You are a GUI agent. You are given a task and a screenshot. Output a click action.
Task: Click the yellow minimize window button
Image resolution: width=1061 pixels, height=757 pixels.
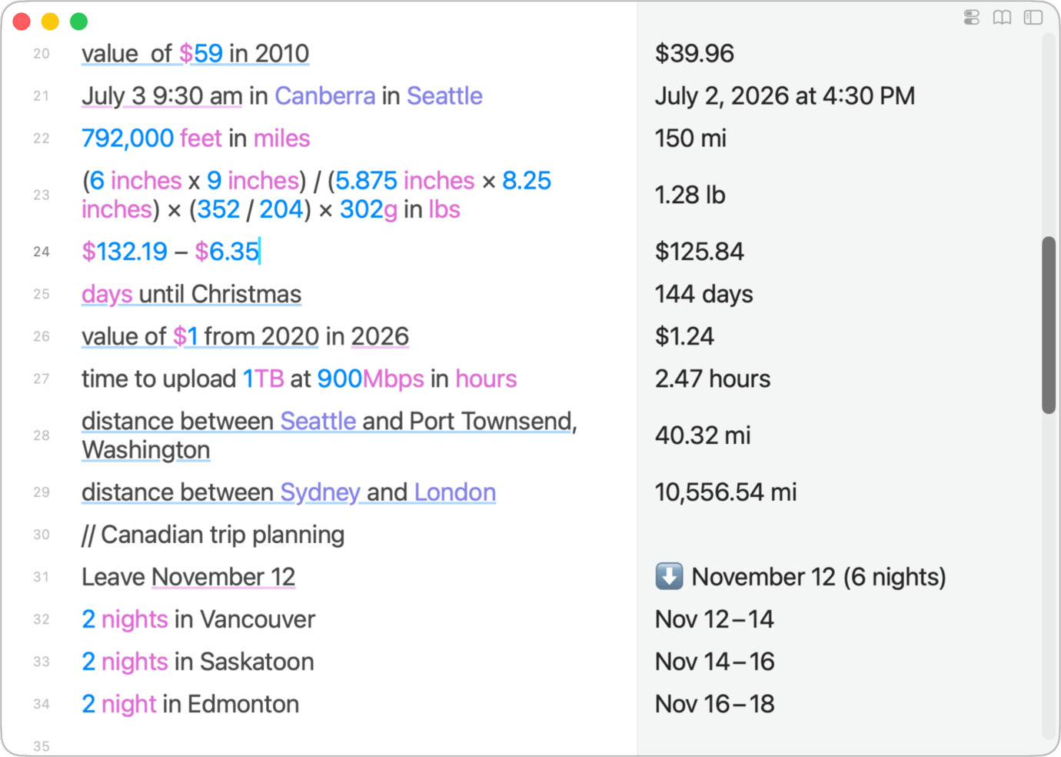pos(50,22)
